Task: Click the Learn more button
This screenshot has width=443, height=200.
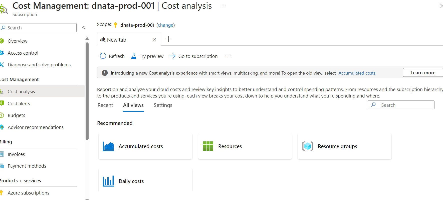Action: click(423, 73)
